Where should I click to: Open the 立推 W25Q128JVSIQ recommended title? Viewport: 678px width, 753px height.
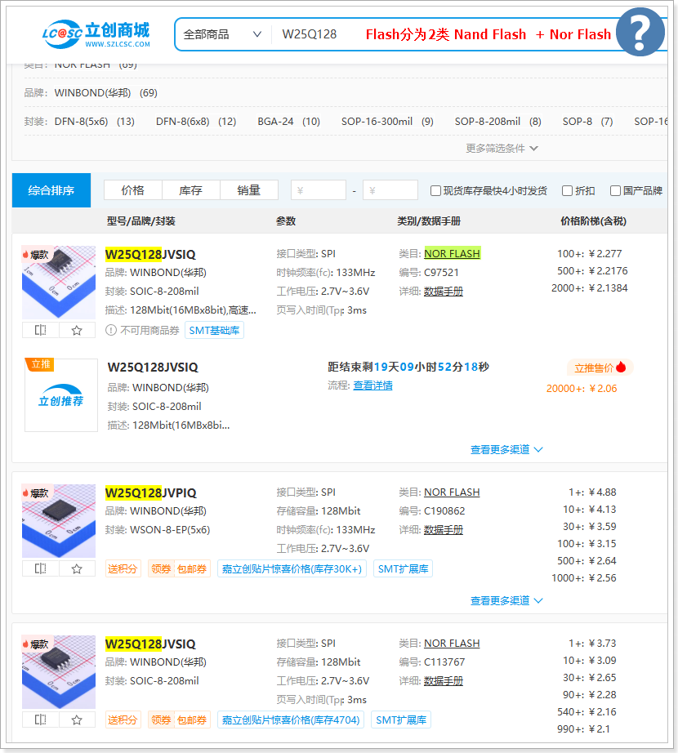coord(153,368)
